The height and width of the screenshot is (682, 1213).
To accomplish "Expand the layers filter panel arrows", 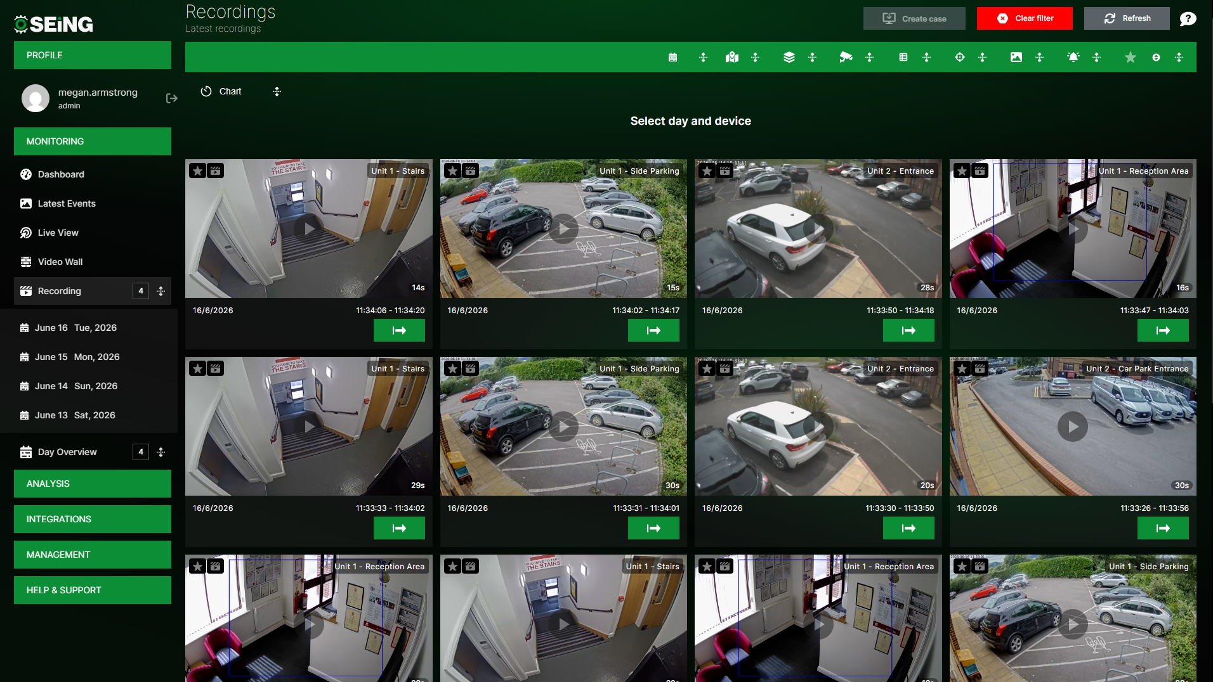I will pyautogui.click(x=812, y=57).
